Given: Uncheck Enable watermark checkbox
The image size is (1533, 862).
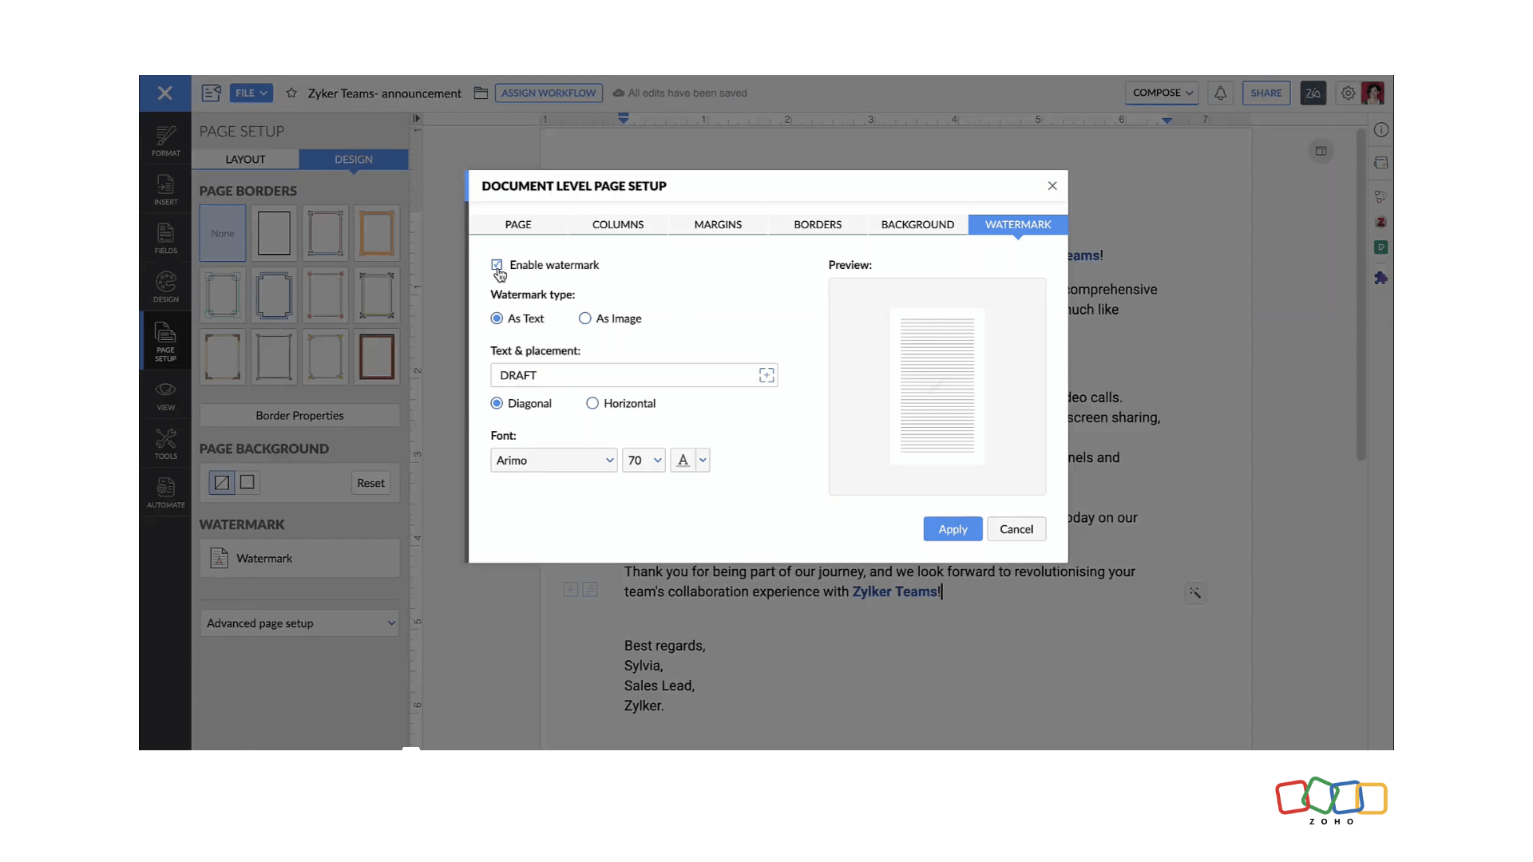Looking at the screenshot, I should 497,264.
